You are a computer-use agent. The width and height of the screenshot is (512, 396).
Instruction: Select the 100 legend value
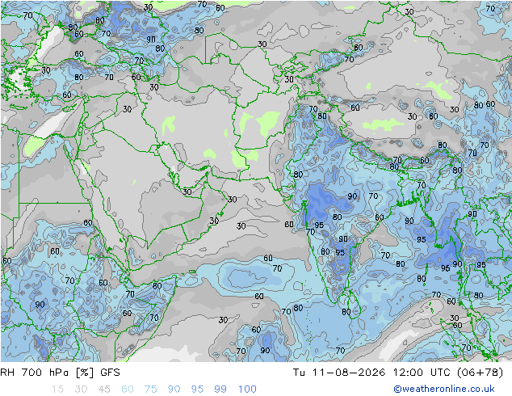tap(247, 390)
